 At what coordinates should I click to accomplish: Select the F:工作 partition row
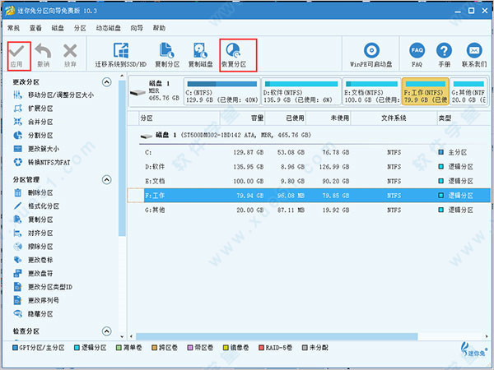pyautogui.click(x=309, y=196)
